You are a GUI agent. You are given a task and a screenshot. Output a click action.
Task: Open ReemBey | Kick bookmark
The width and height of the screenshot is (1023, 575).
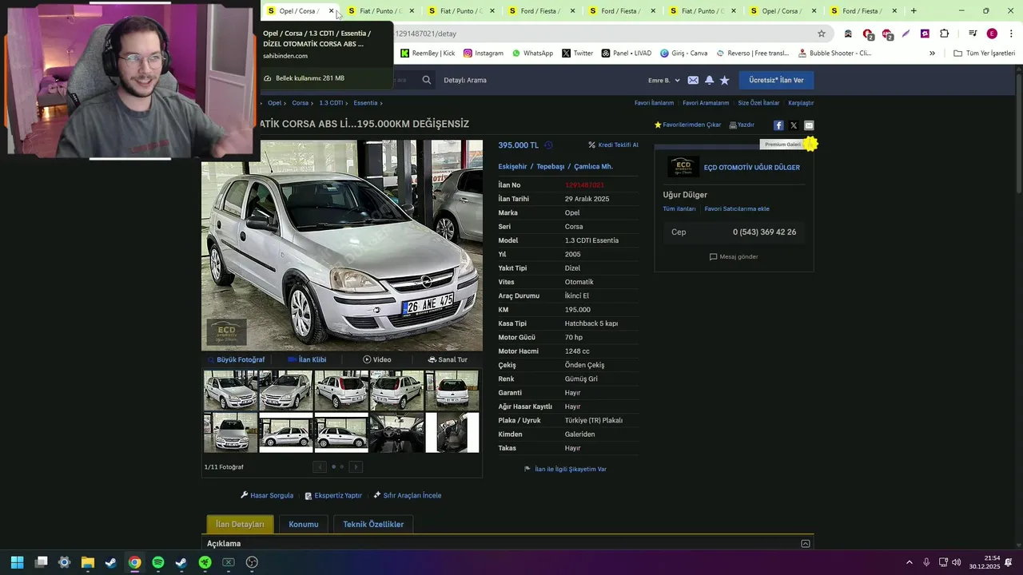[428, 54]
